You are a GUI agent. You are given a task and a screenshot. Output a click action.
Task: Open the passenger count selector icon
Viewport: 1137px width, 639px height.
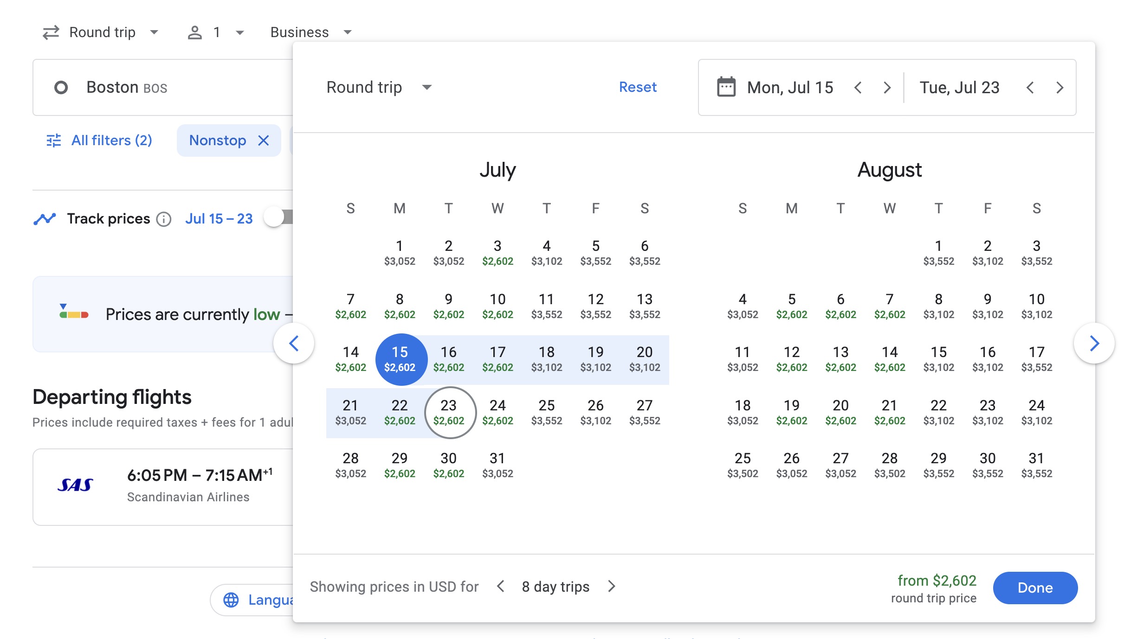pyautogui.click(x=195, y=32)
